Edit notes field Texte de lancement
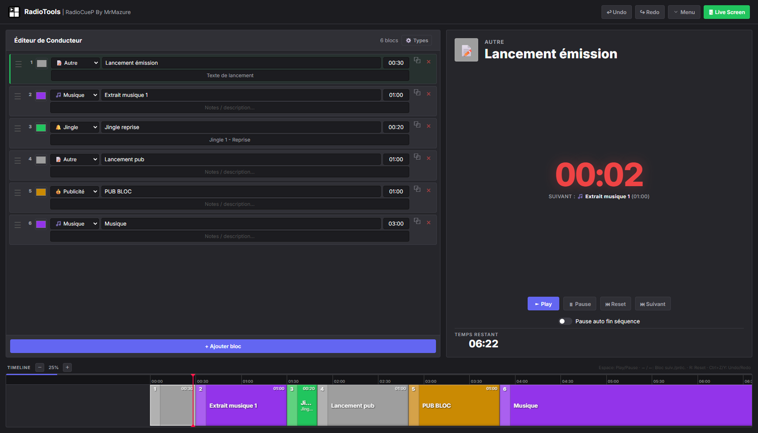The width and height of the screenshot is (758, 433). (x=230, y=76)
